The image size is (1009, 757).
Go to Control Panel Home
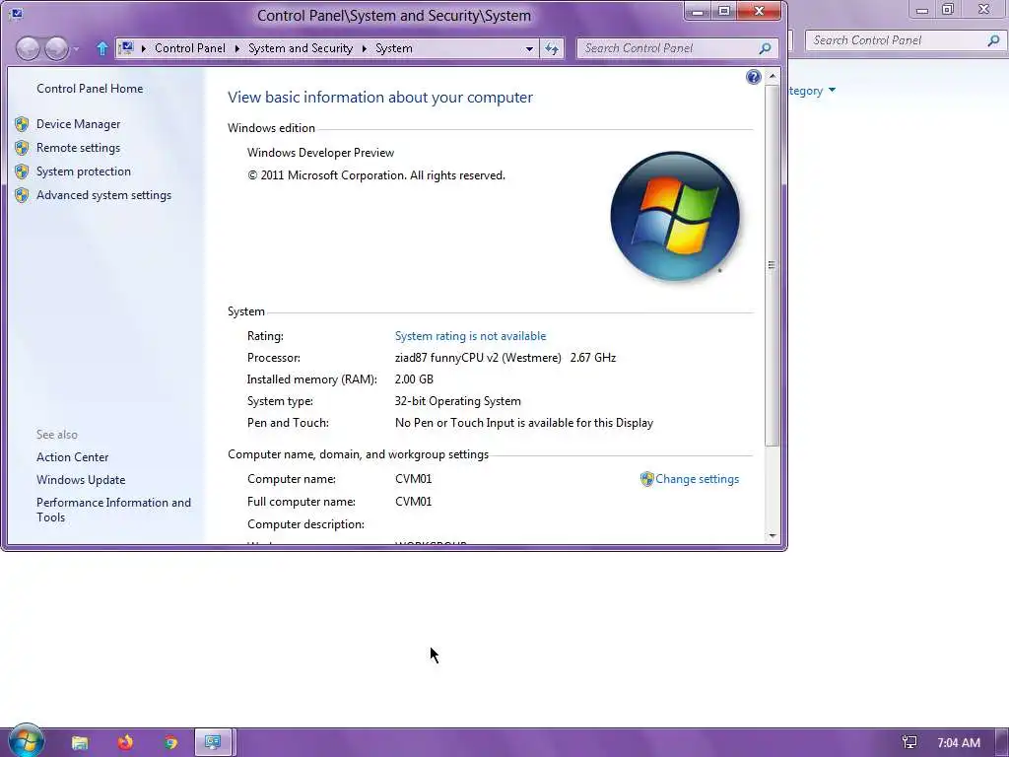coord(90,88)
